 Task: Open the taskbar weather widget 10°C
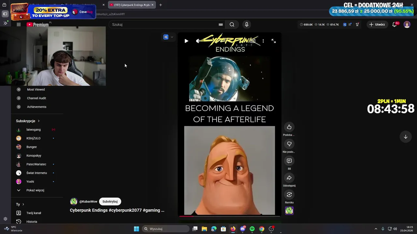[12, 229]
